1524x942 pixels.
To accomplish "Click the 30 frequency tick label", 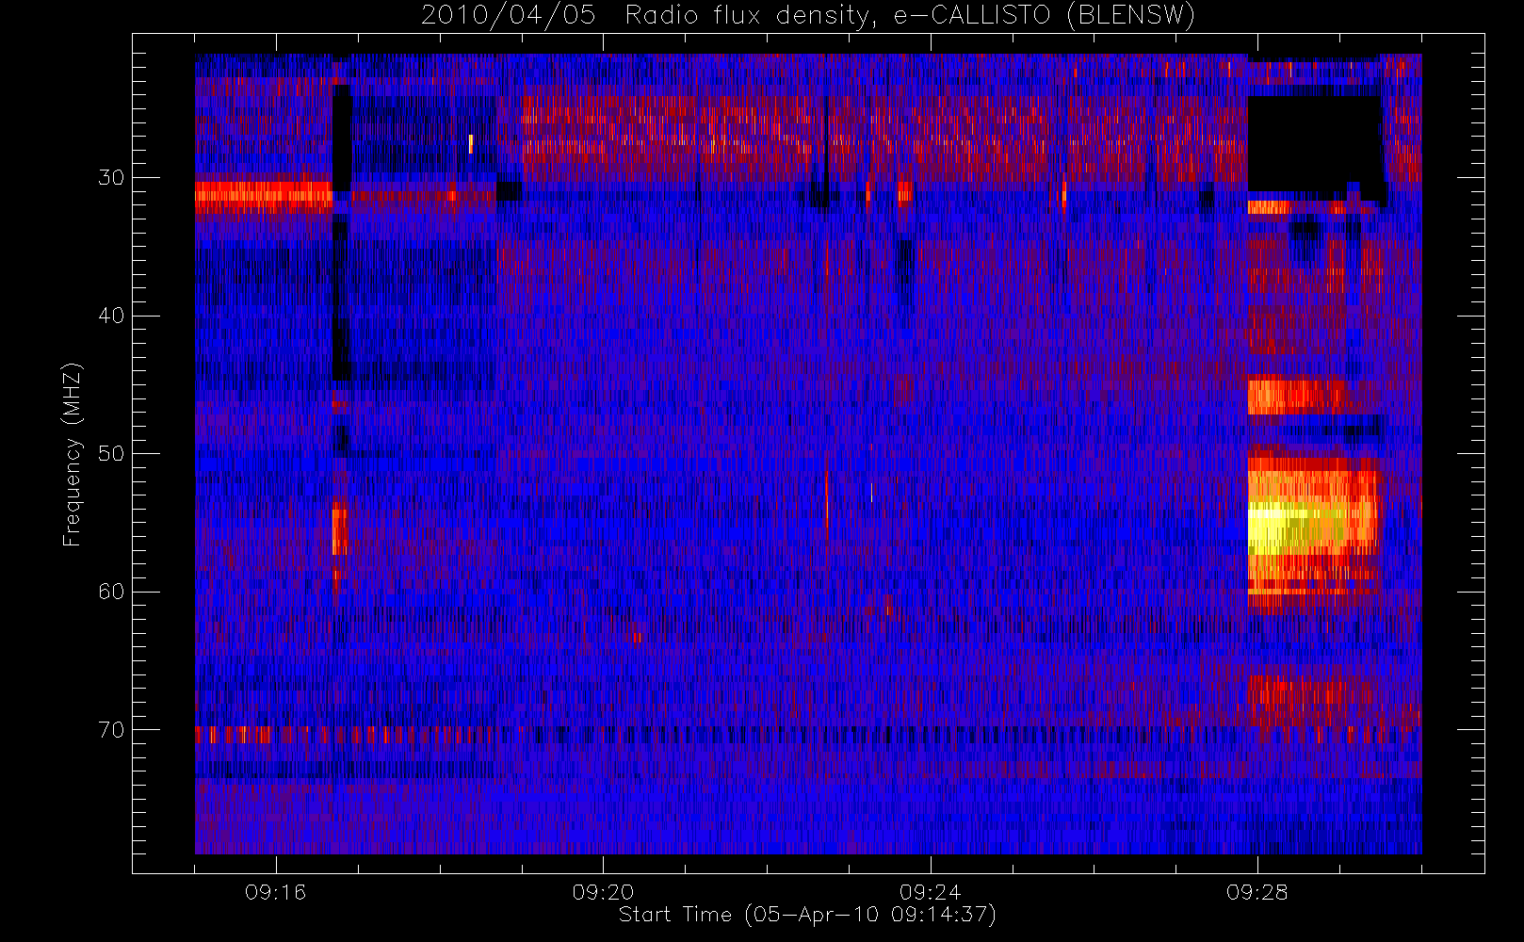I will (x=111, y=177).
